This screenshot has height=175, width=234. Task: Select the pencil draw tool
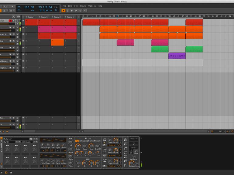[72, 10]
